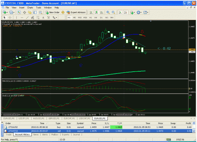197x142 pixels.
Task: Close the Terminal panel with the X
Action: pyautogui.click(x=2, y=122)
